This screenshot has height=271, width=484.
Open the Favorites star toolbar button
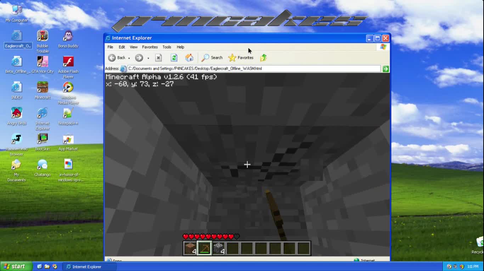coord(241,58)
